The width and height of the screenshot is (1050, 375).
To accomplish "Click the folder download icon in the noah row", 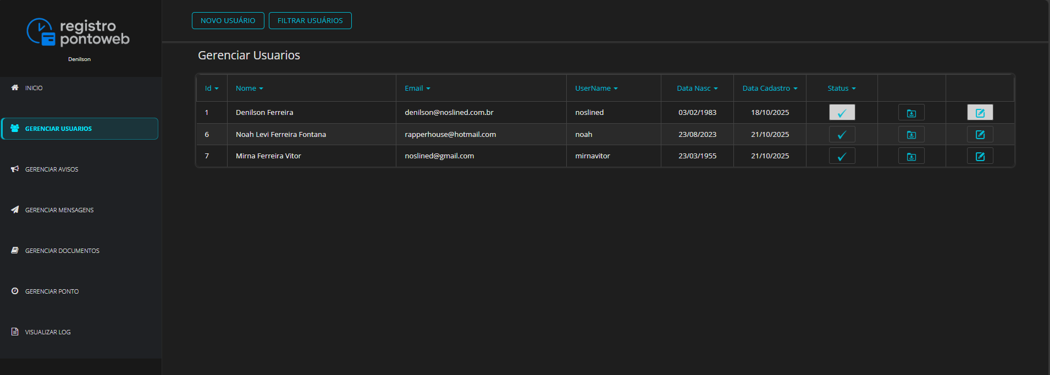I will pyautogui.click(x=911, y=135).
